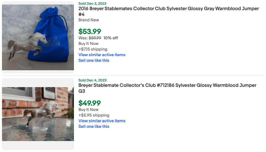Click the $53.99 sold price
This screenshot has height=152, width=266.
click(x=90, y=31)
